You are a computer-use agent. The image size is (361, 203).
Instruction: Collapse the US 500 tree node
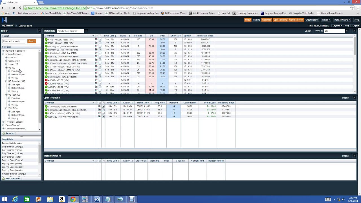[6, 68]
